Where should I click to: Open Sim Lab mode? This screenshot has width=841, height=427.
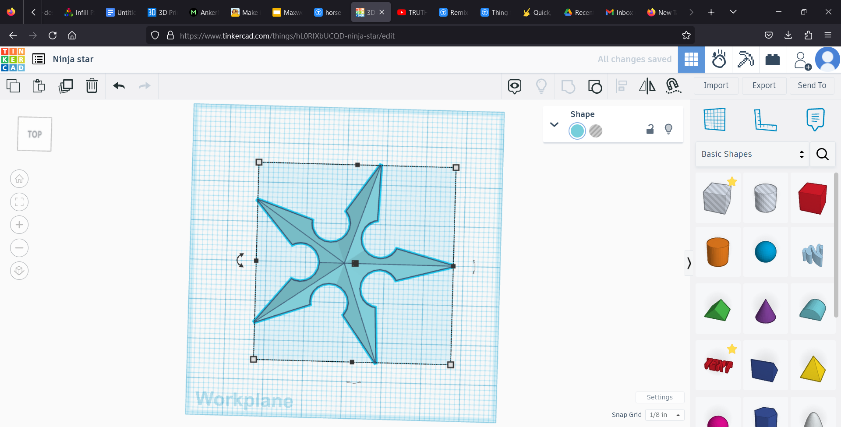pyautogui.click(x=719, y=60)
